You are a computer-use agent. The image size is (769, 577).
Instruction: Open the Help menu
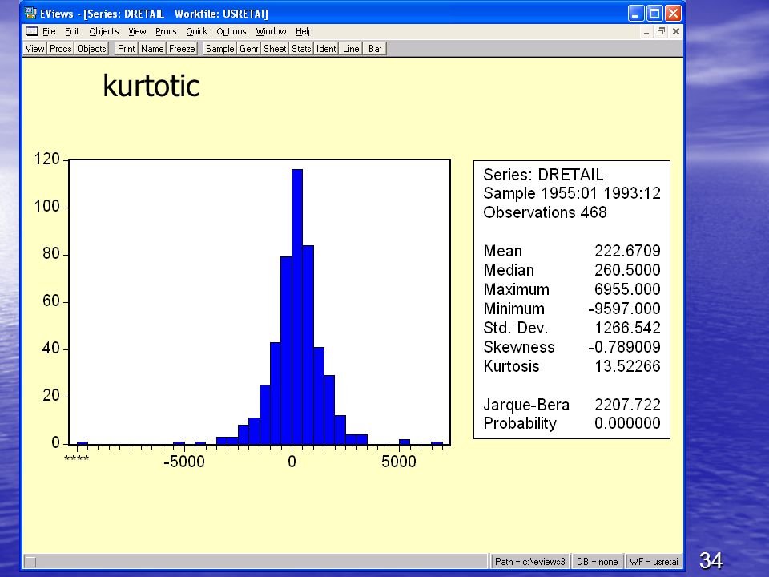(304, 31)
